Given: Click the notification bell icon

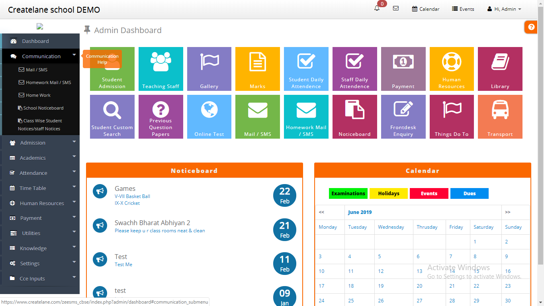Looking at the screenshot, I should click(377, 8).
